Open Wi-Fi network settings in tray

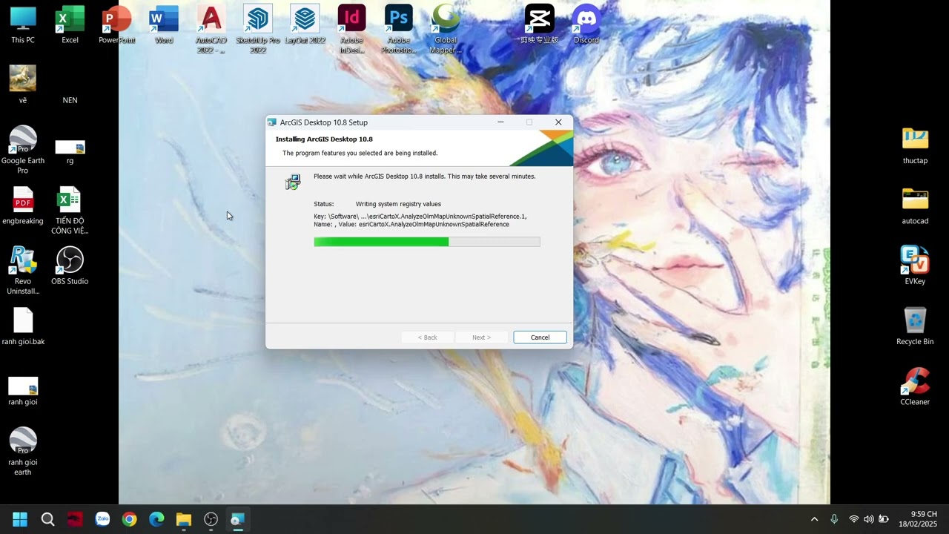click(x=854, y=519)
